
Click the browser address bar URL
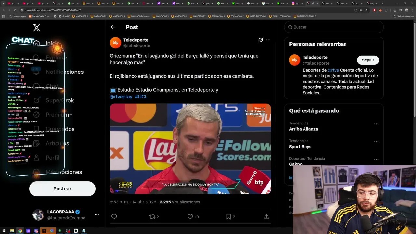[53, 10]
